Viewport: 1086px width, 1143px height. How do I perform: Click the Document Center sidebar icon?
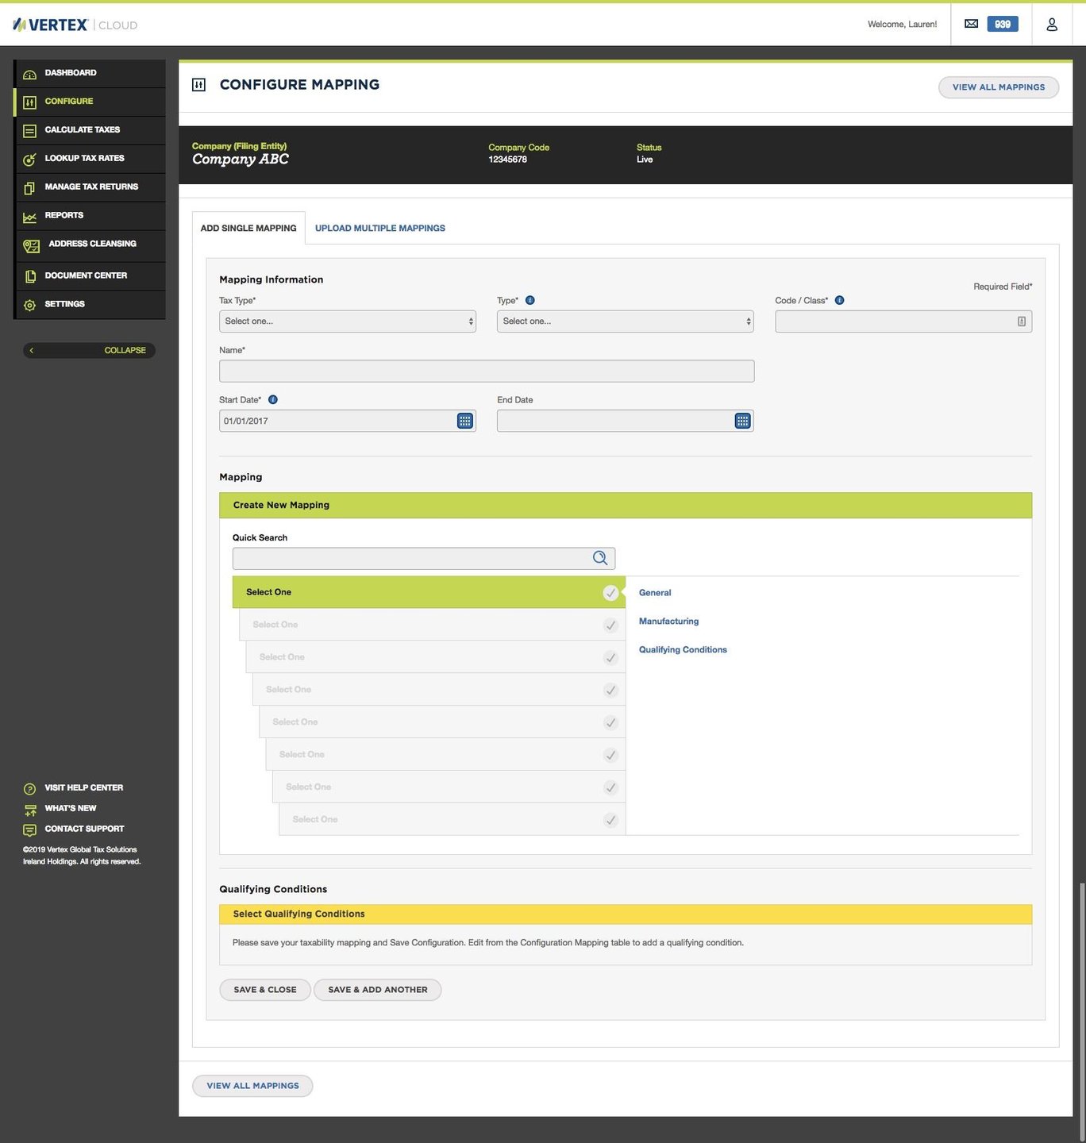point(29,276)
